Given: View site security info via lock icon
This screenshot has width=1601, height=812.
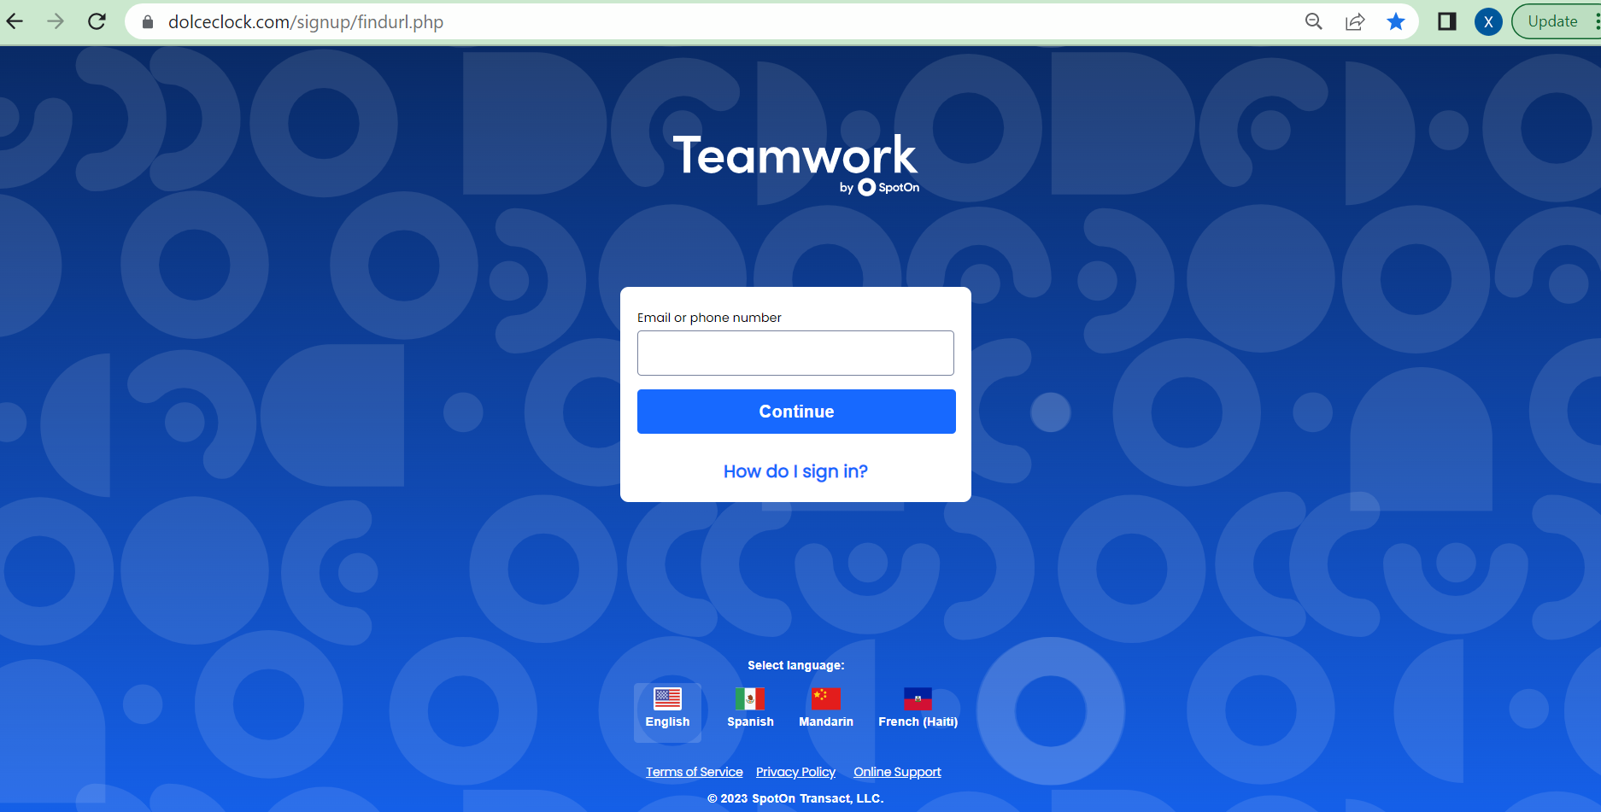Looking at the screenshot, I should [x=148, y=22].
